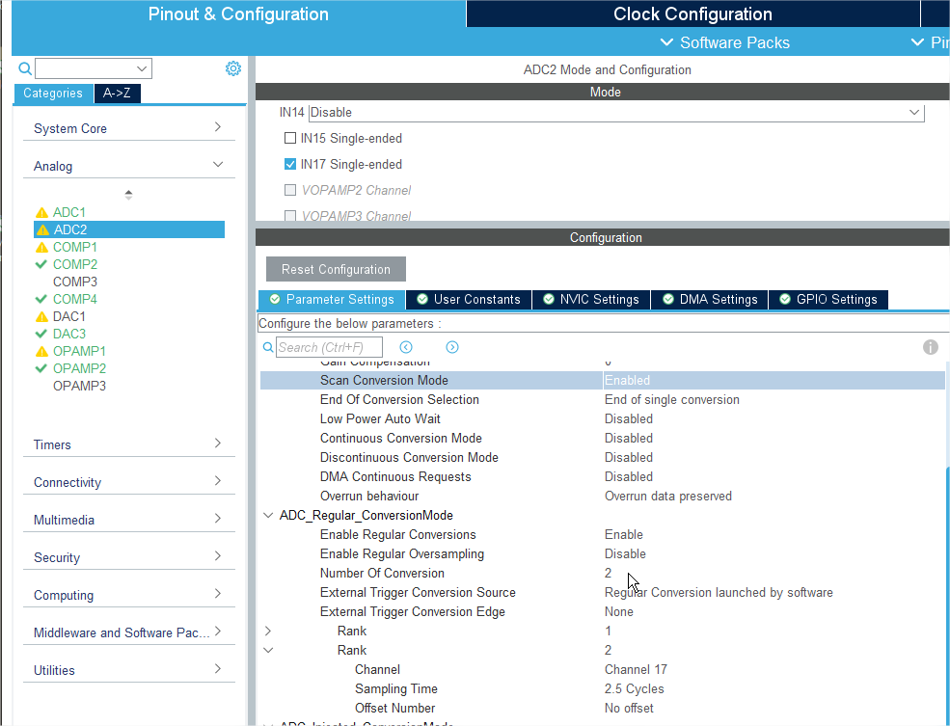
Task: Click the Reset Configuration button
Action: coord(336,269)
